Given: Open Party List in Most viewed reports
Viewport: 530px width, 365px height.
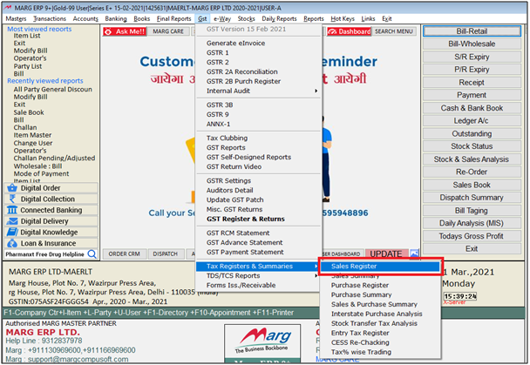Looking at the screenshot, I should pyautogui.click(x=28, y=66).
